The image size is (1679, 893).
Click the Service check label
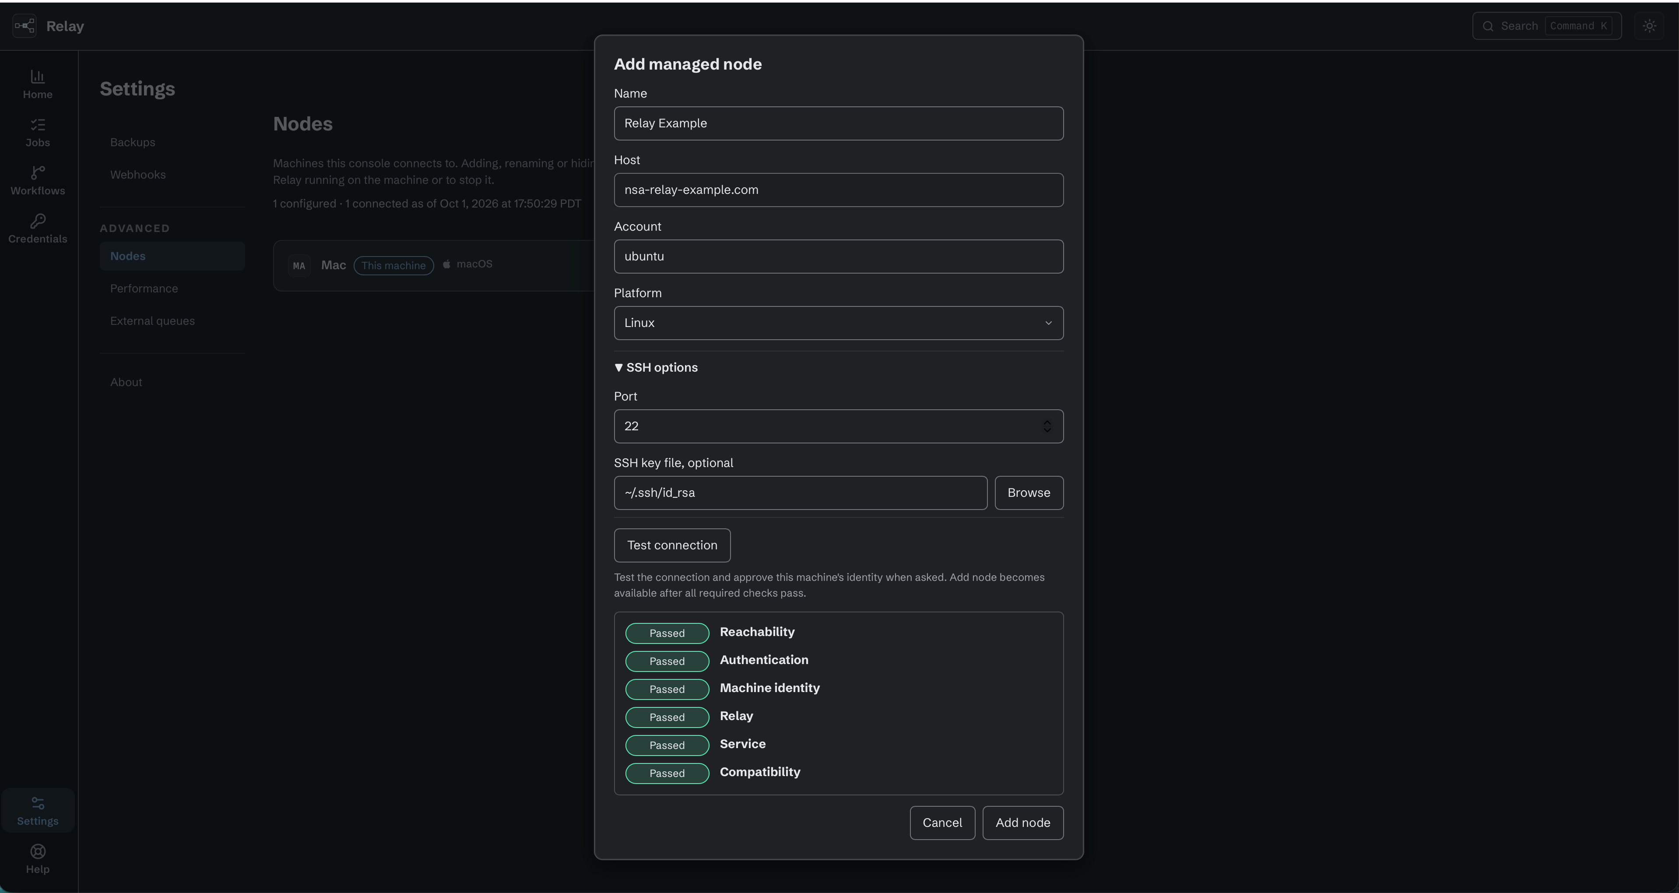click(x=742, y=744)
